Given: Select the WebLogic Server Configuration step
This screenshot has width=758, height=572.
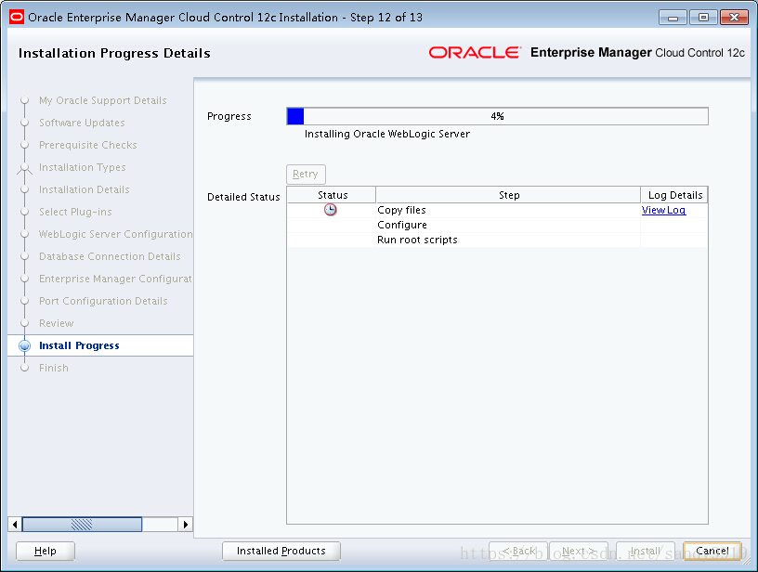Looking at the screenshot, I should [x=115, y=234].
